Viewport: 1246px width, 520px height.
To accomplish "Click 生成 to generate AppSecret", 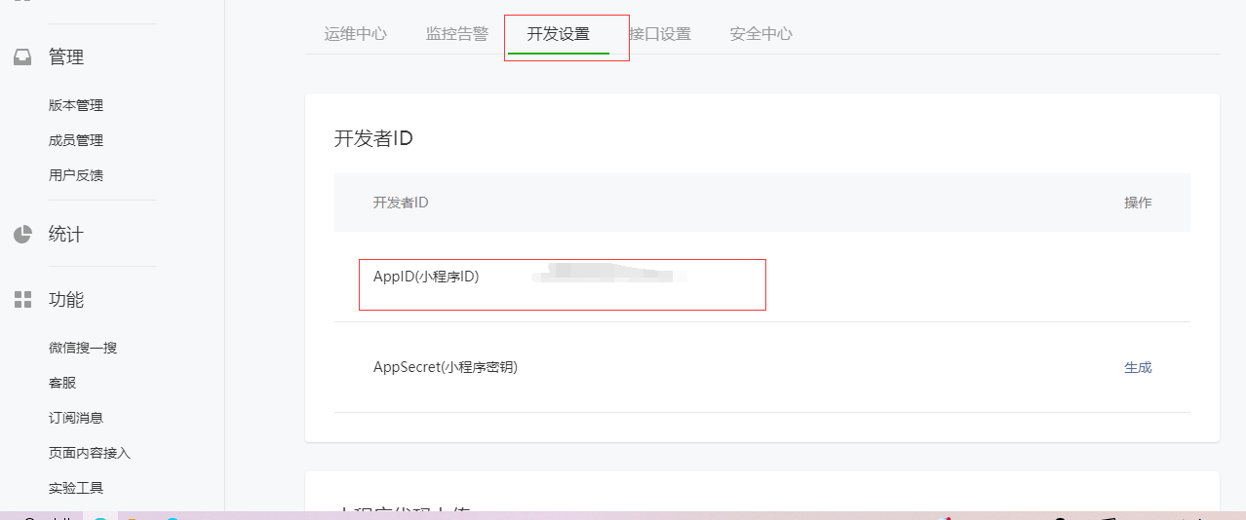I will (x=1138, y=368).
